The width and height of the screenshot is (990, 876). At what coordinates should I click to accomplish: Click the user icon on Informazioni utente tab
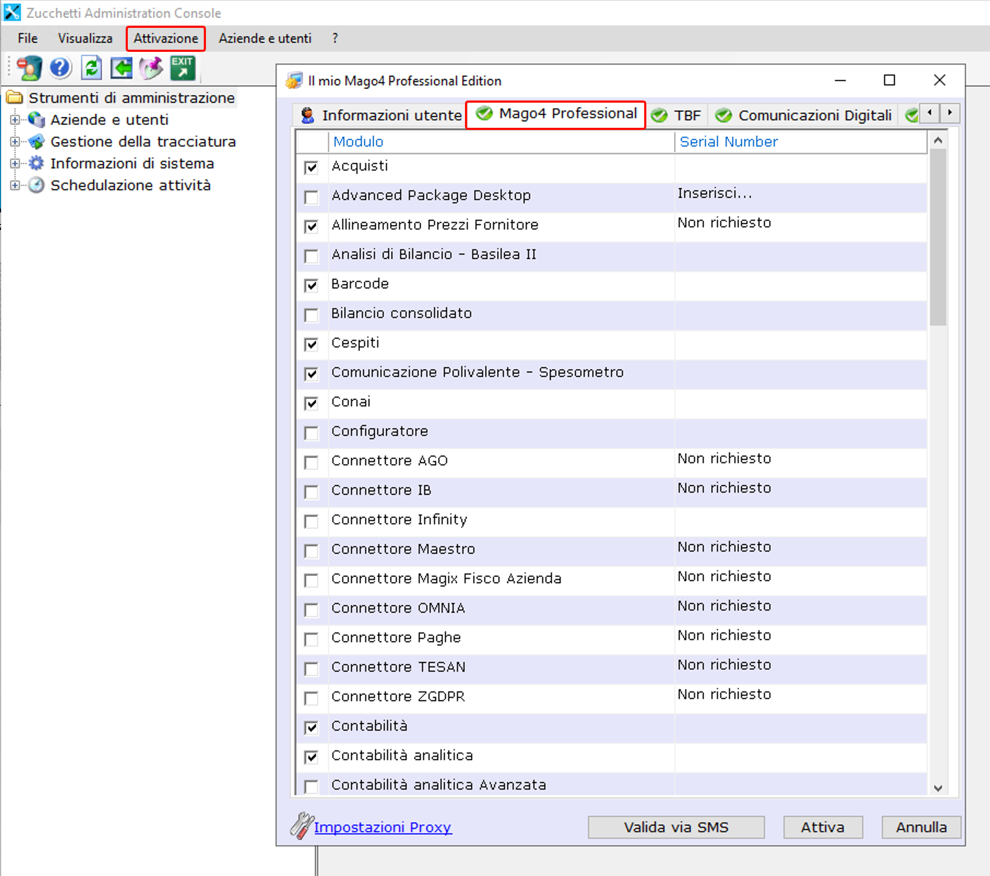[308, 115]
